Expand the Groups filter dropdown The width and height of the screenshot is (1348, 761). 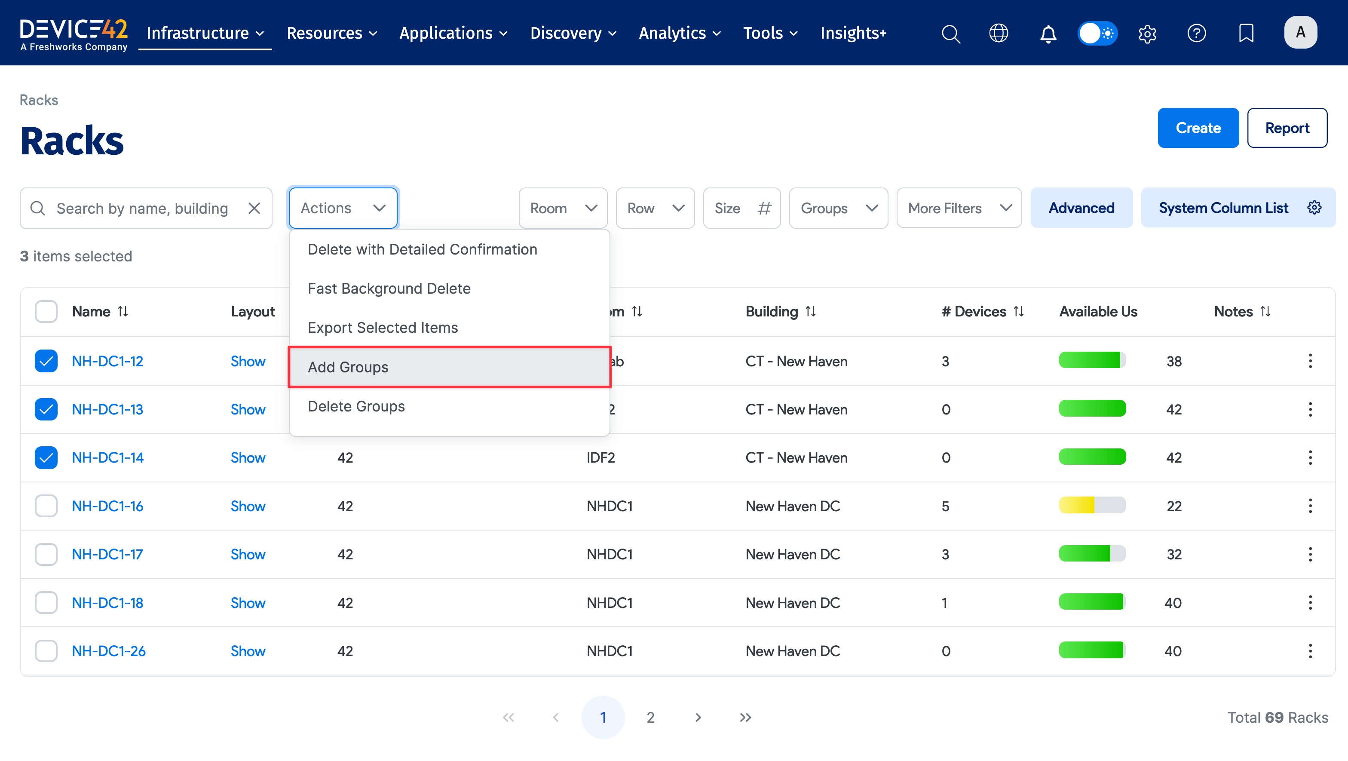[x=838, y=208]
